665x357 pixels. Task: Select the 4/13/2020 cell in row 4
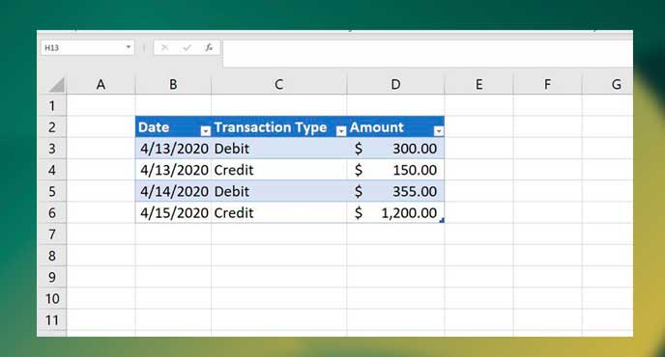(x=173, y=170)
